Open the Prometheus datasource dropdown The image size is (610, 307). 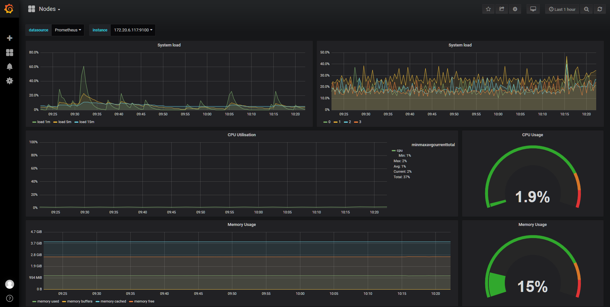(68, 30)
